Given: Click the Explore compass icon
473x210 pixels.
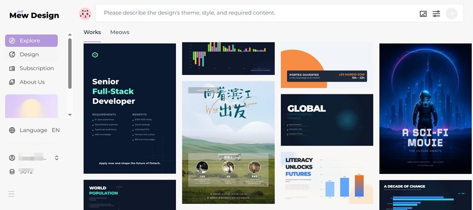Looking at the screenshot, I should pyautogui.click(x=12, y=41).
